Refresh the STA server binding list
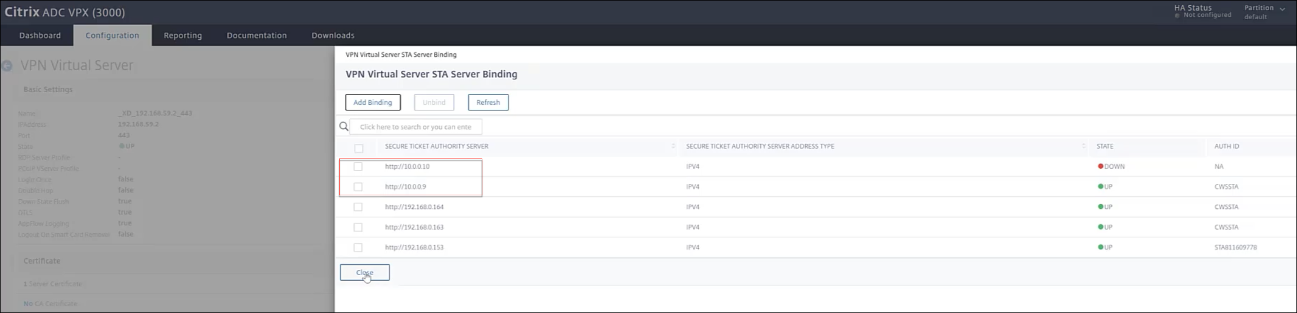 [x=488, y=102]
